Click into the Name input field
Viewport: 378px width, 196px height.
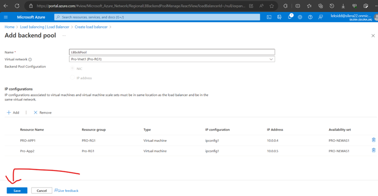pos(172,52)
